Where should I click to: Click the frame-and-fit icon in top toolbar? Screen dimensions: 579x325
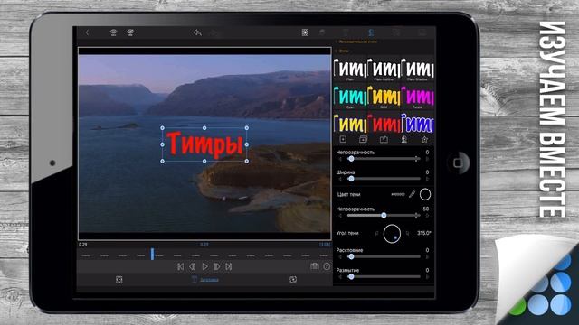pyautogui.click(x=305, y=32)
